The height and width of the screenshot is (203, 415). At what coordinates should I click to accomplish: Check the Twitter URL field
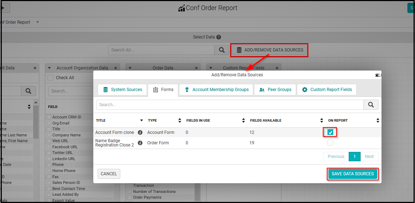49,153
